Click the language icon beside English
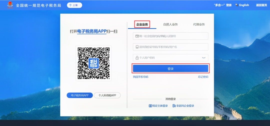270x126 pixels. point(236,5)
